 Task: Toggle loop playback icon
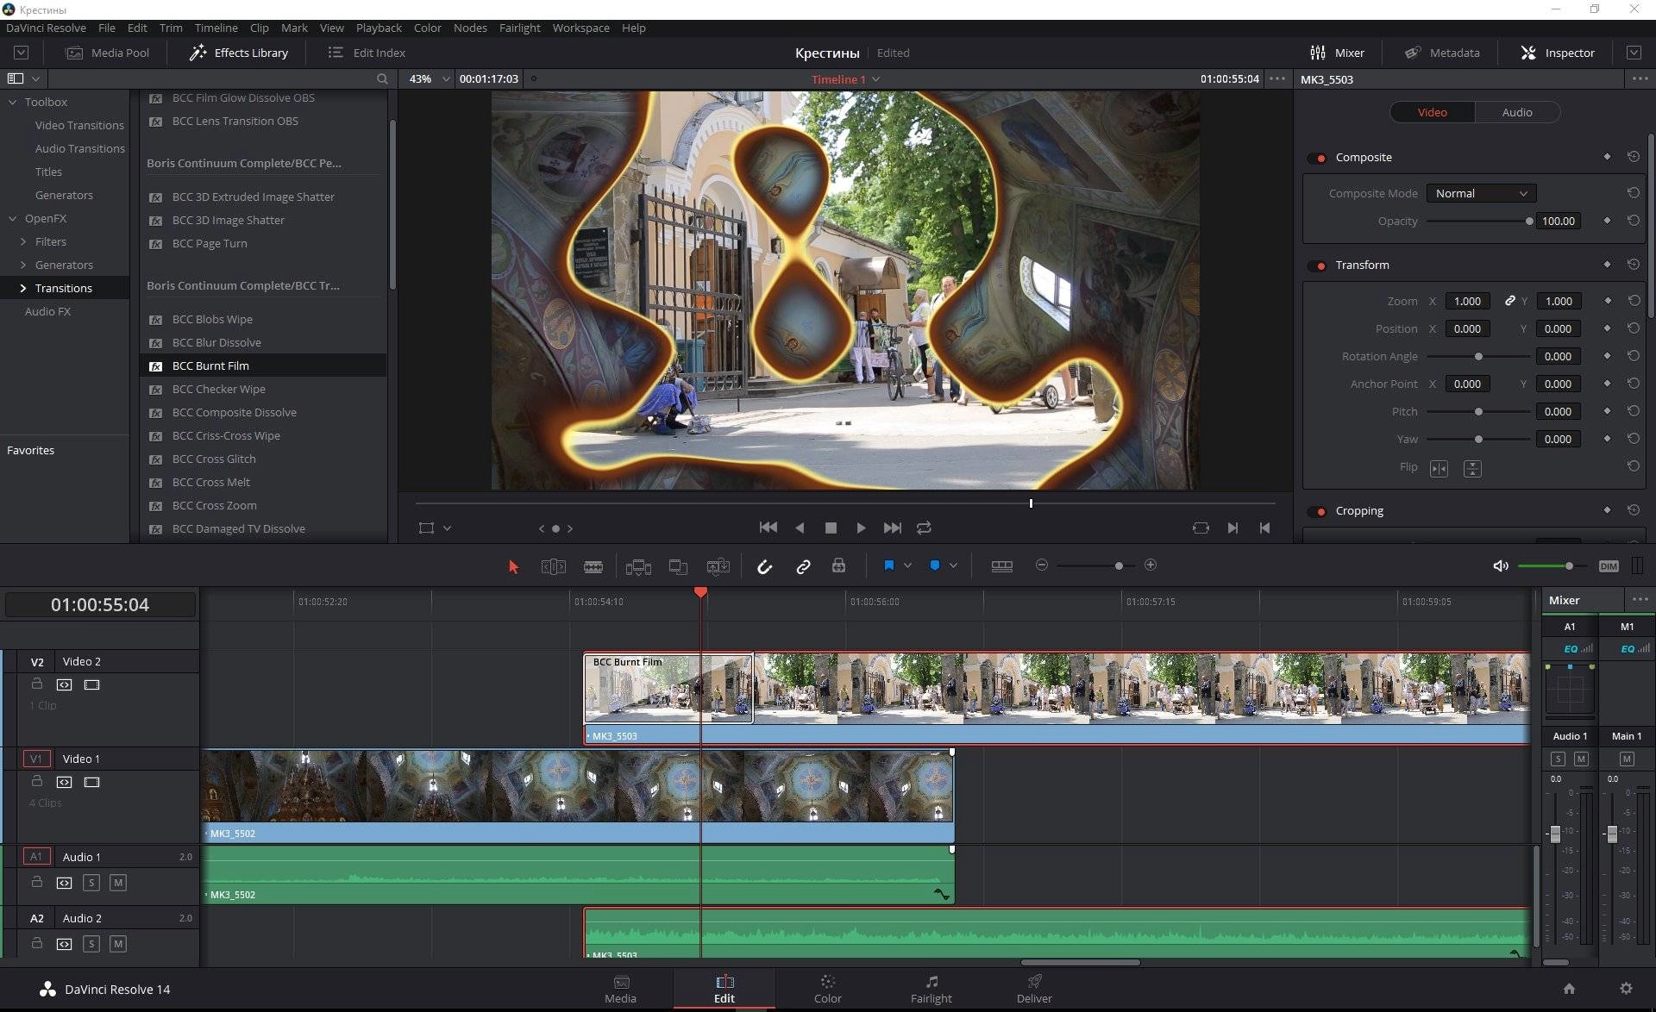coord(924,528)
